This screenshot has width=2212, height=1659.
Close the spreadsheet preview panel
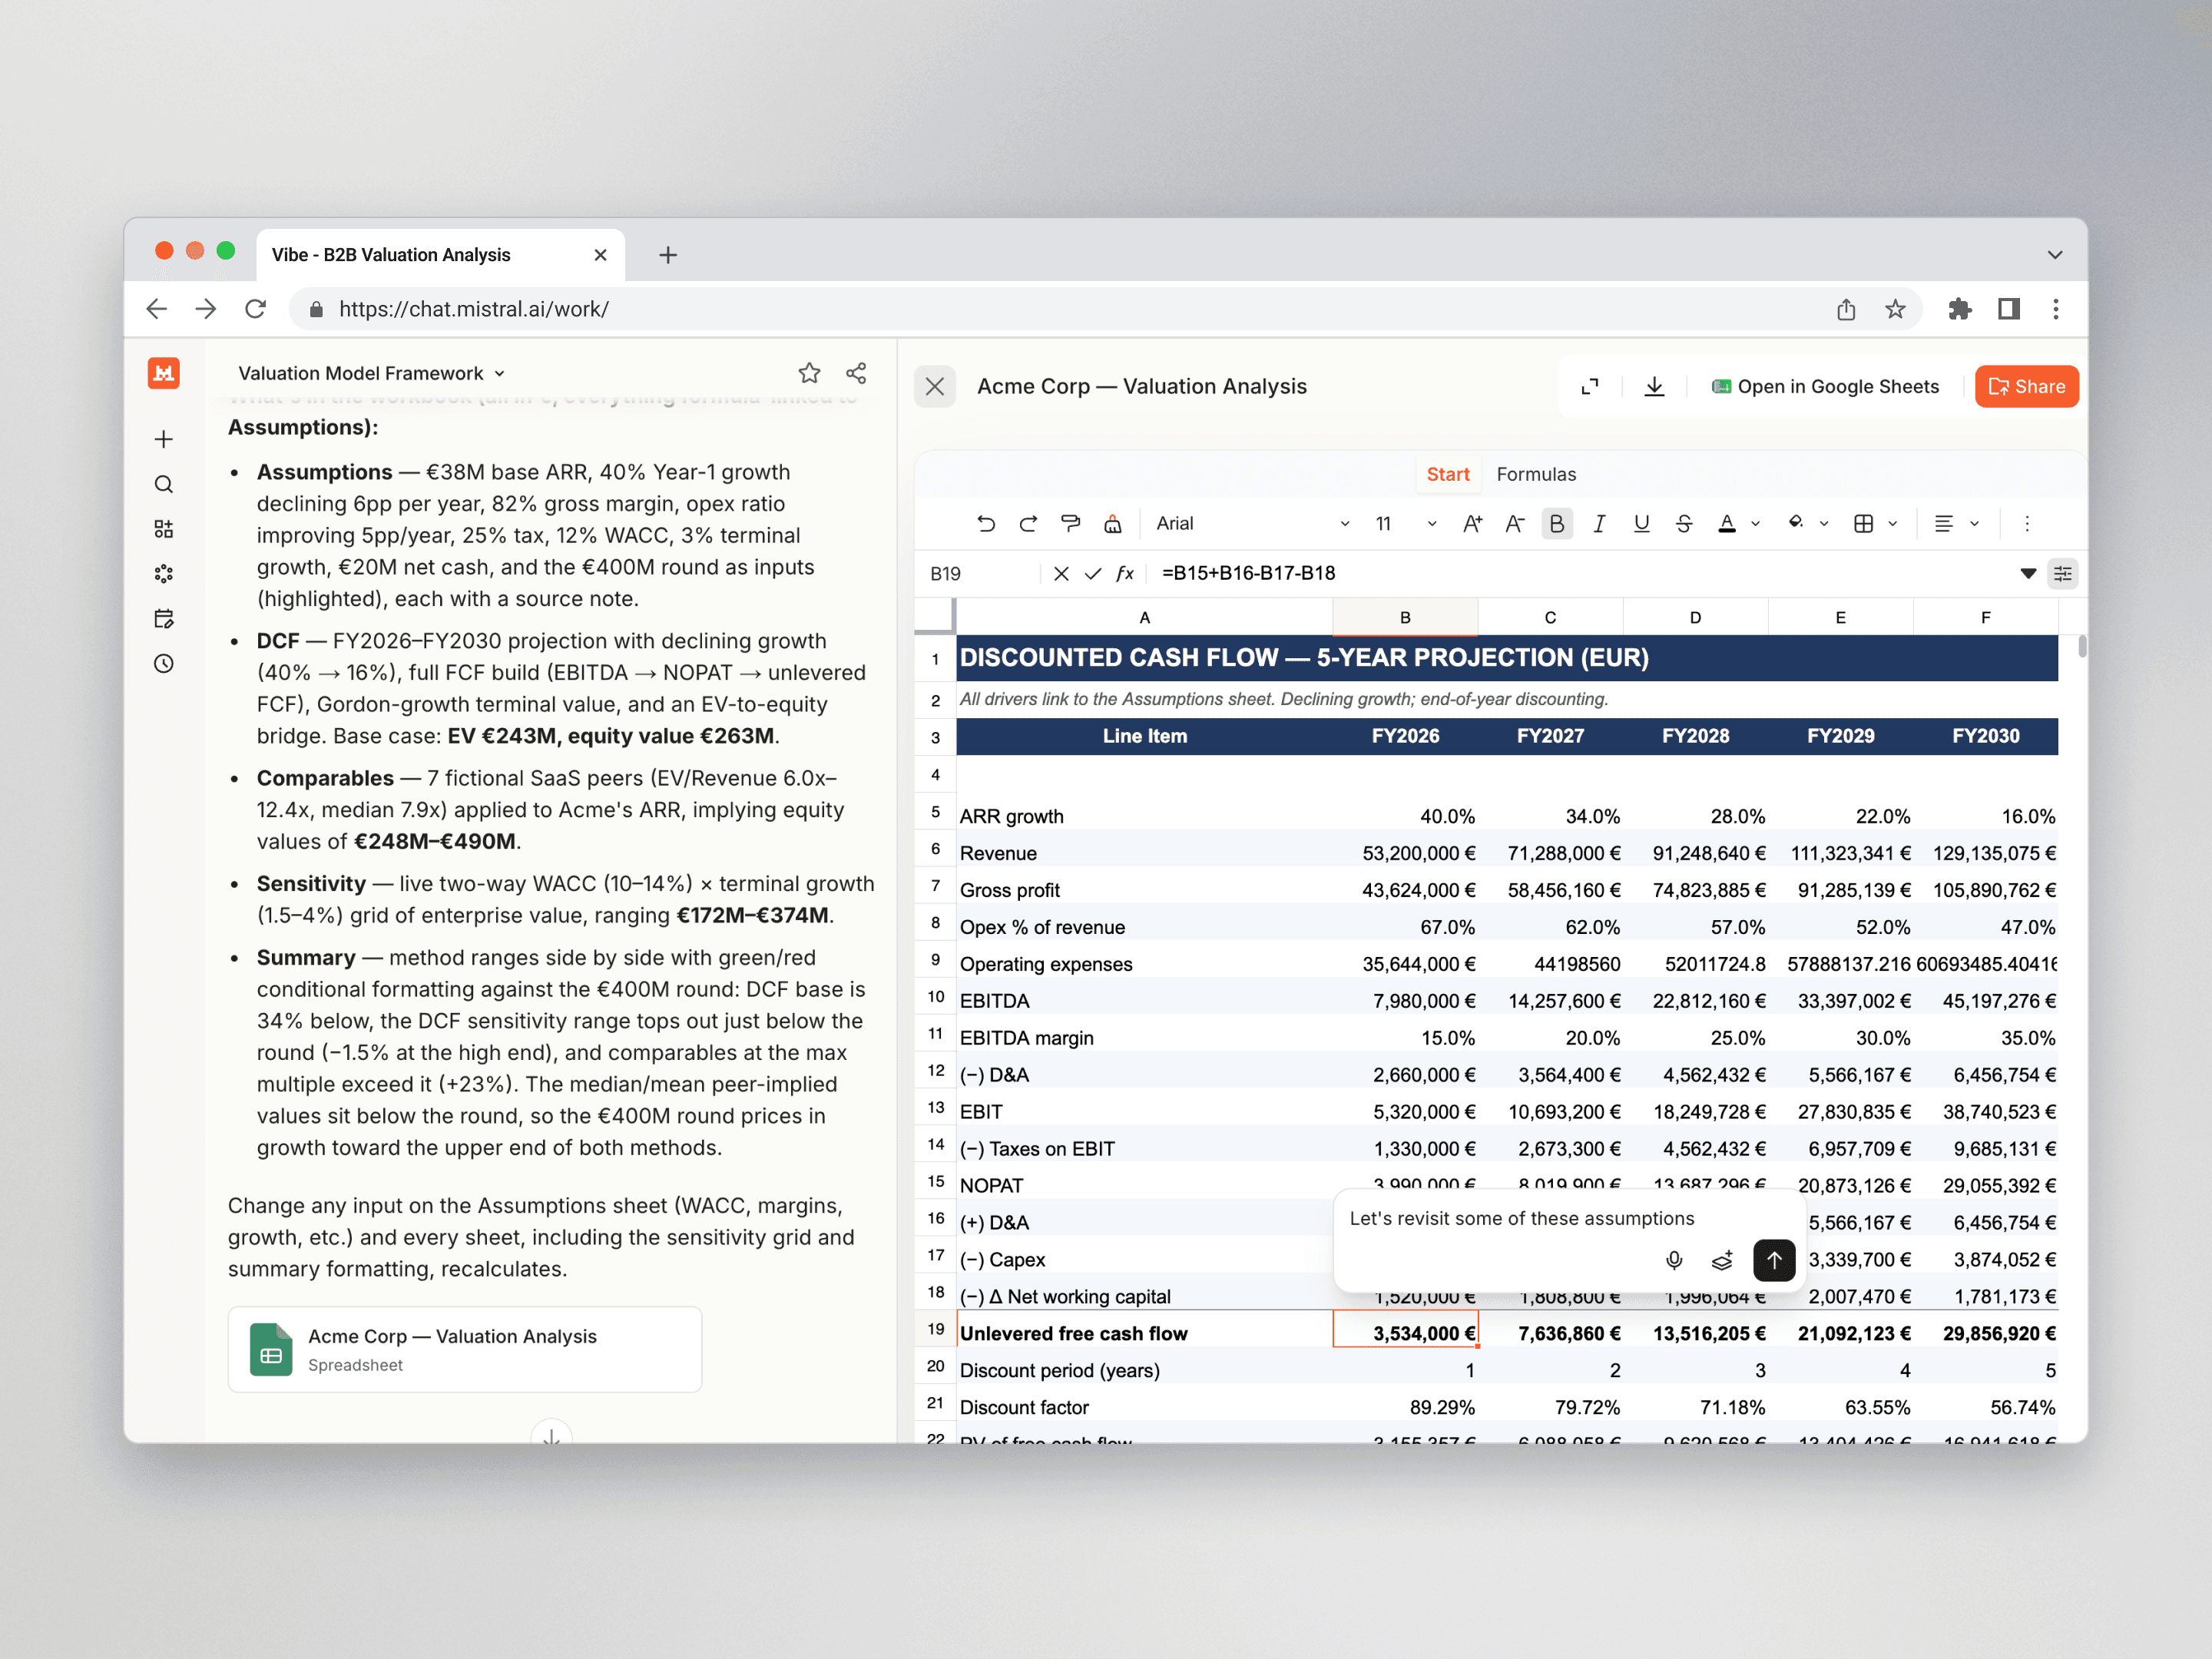click(x=935, y=386)
